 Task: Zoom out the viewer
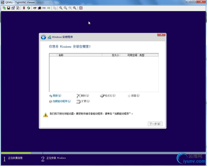(x=65, y=8)
